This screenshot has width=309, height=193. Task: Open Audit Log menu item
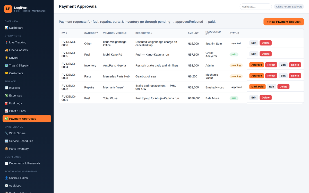27,186
